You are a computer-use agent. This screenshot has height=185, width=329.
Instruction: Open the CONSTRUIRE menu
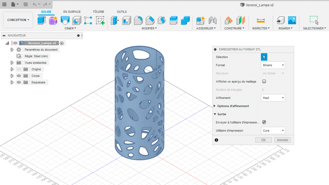(234, 28)
